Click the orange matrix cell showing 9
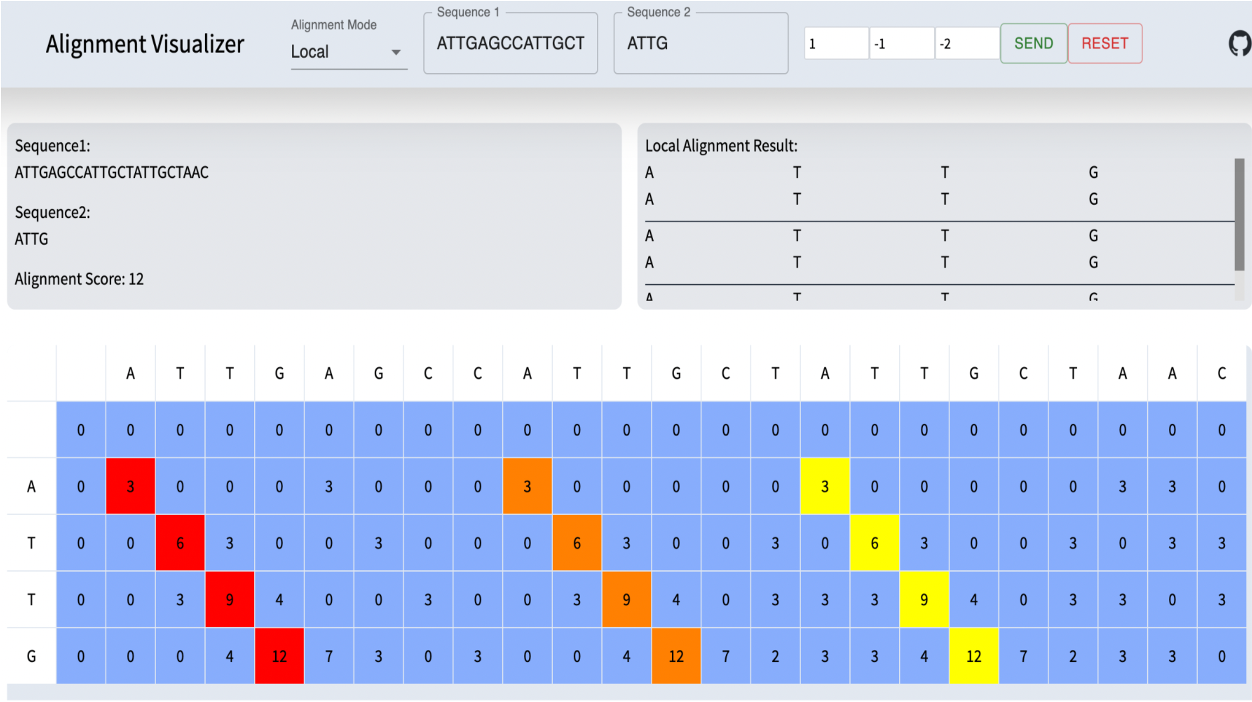Image resolution: width=1252 pixels, height=702 pixels. click(x=626, y=599)
